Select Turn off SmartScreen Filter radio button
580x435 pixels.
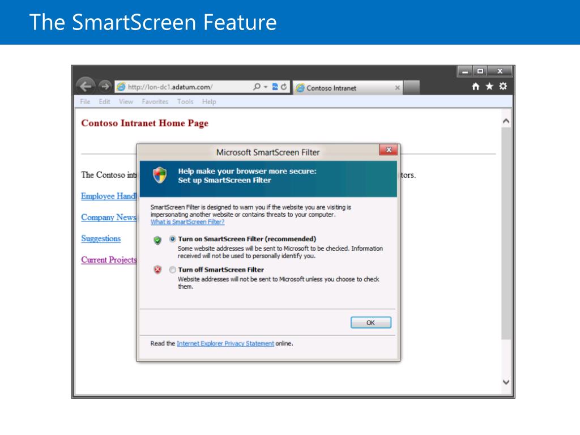click(x=172, y=270)
